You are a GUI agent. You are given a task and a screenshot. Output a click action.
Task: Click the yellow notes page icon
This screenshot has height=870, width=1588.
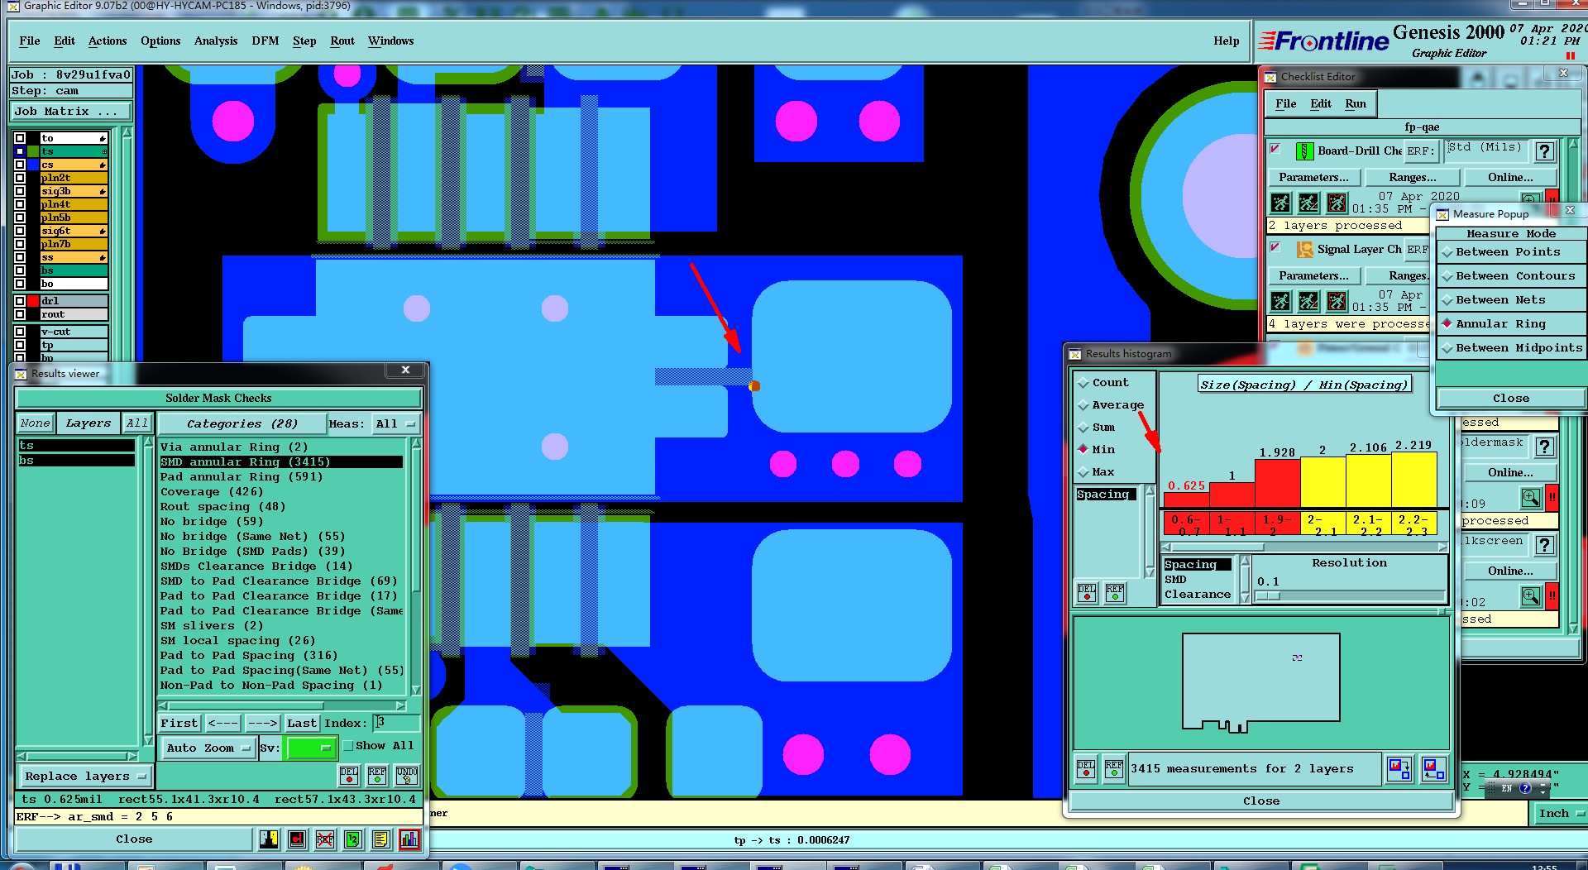380,839
